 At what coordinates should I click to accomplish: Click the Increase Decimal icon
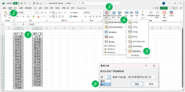click(96, 17)
